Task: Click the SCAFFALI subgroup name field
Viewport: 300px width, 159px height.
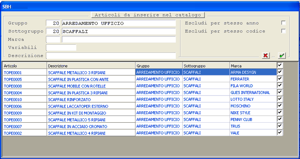Action: pyautogui.click(x=119, y=32)
